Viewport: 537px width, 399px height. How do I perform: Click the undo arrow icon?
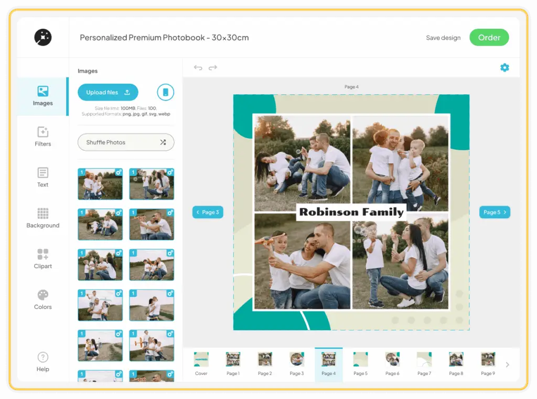click(x=198, y=68)
